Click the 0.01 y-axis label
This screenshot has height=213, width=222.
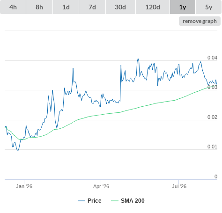point(212,147)
